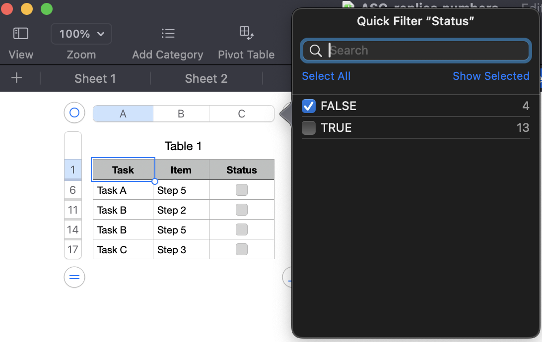Click the add-row handle below the table
This screenshot has width=542, height=342.
pyautogui.click(x=74, y=277)
